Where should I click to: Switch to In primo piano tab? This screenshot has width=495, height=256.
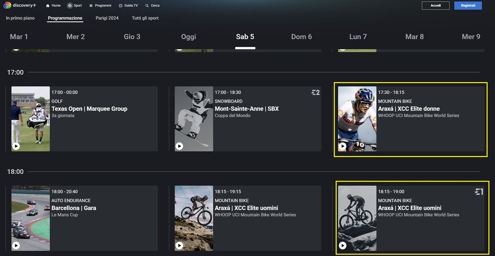(20, 18)
